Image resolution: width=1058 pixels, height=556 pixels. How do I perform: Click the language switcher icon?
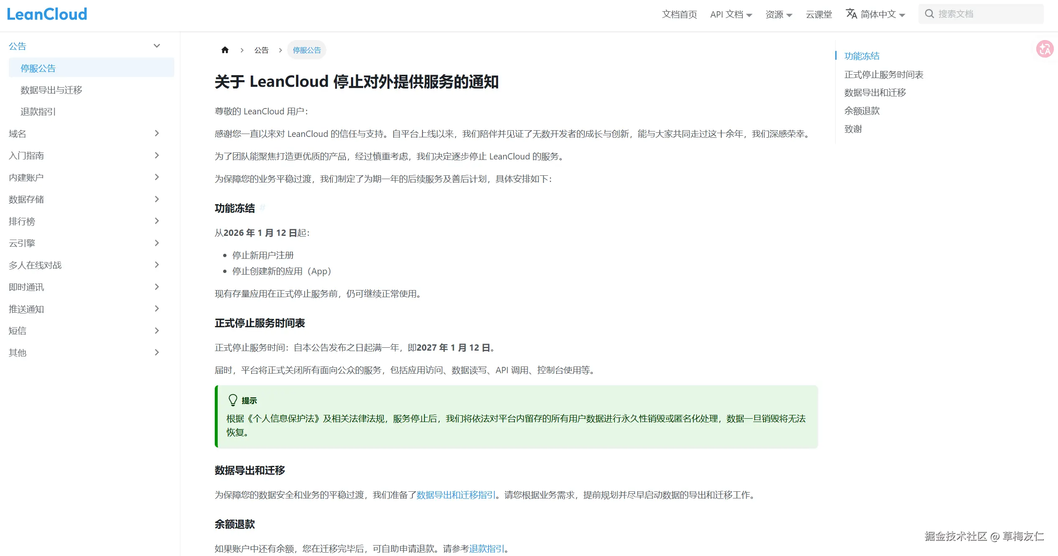point(852,14)
